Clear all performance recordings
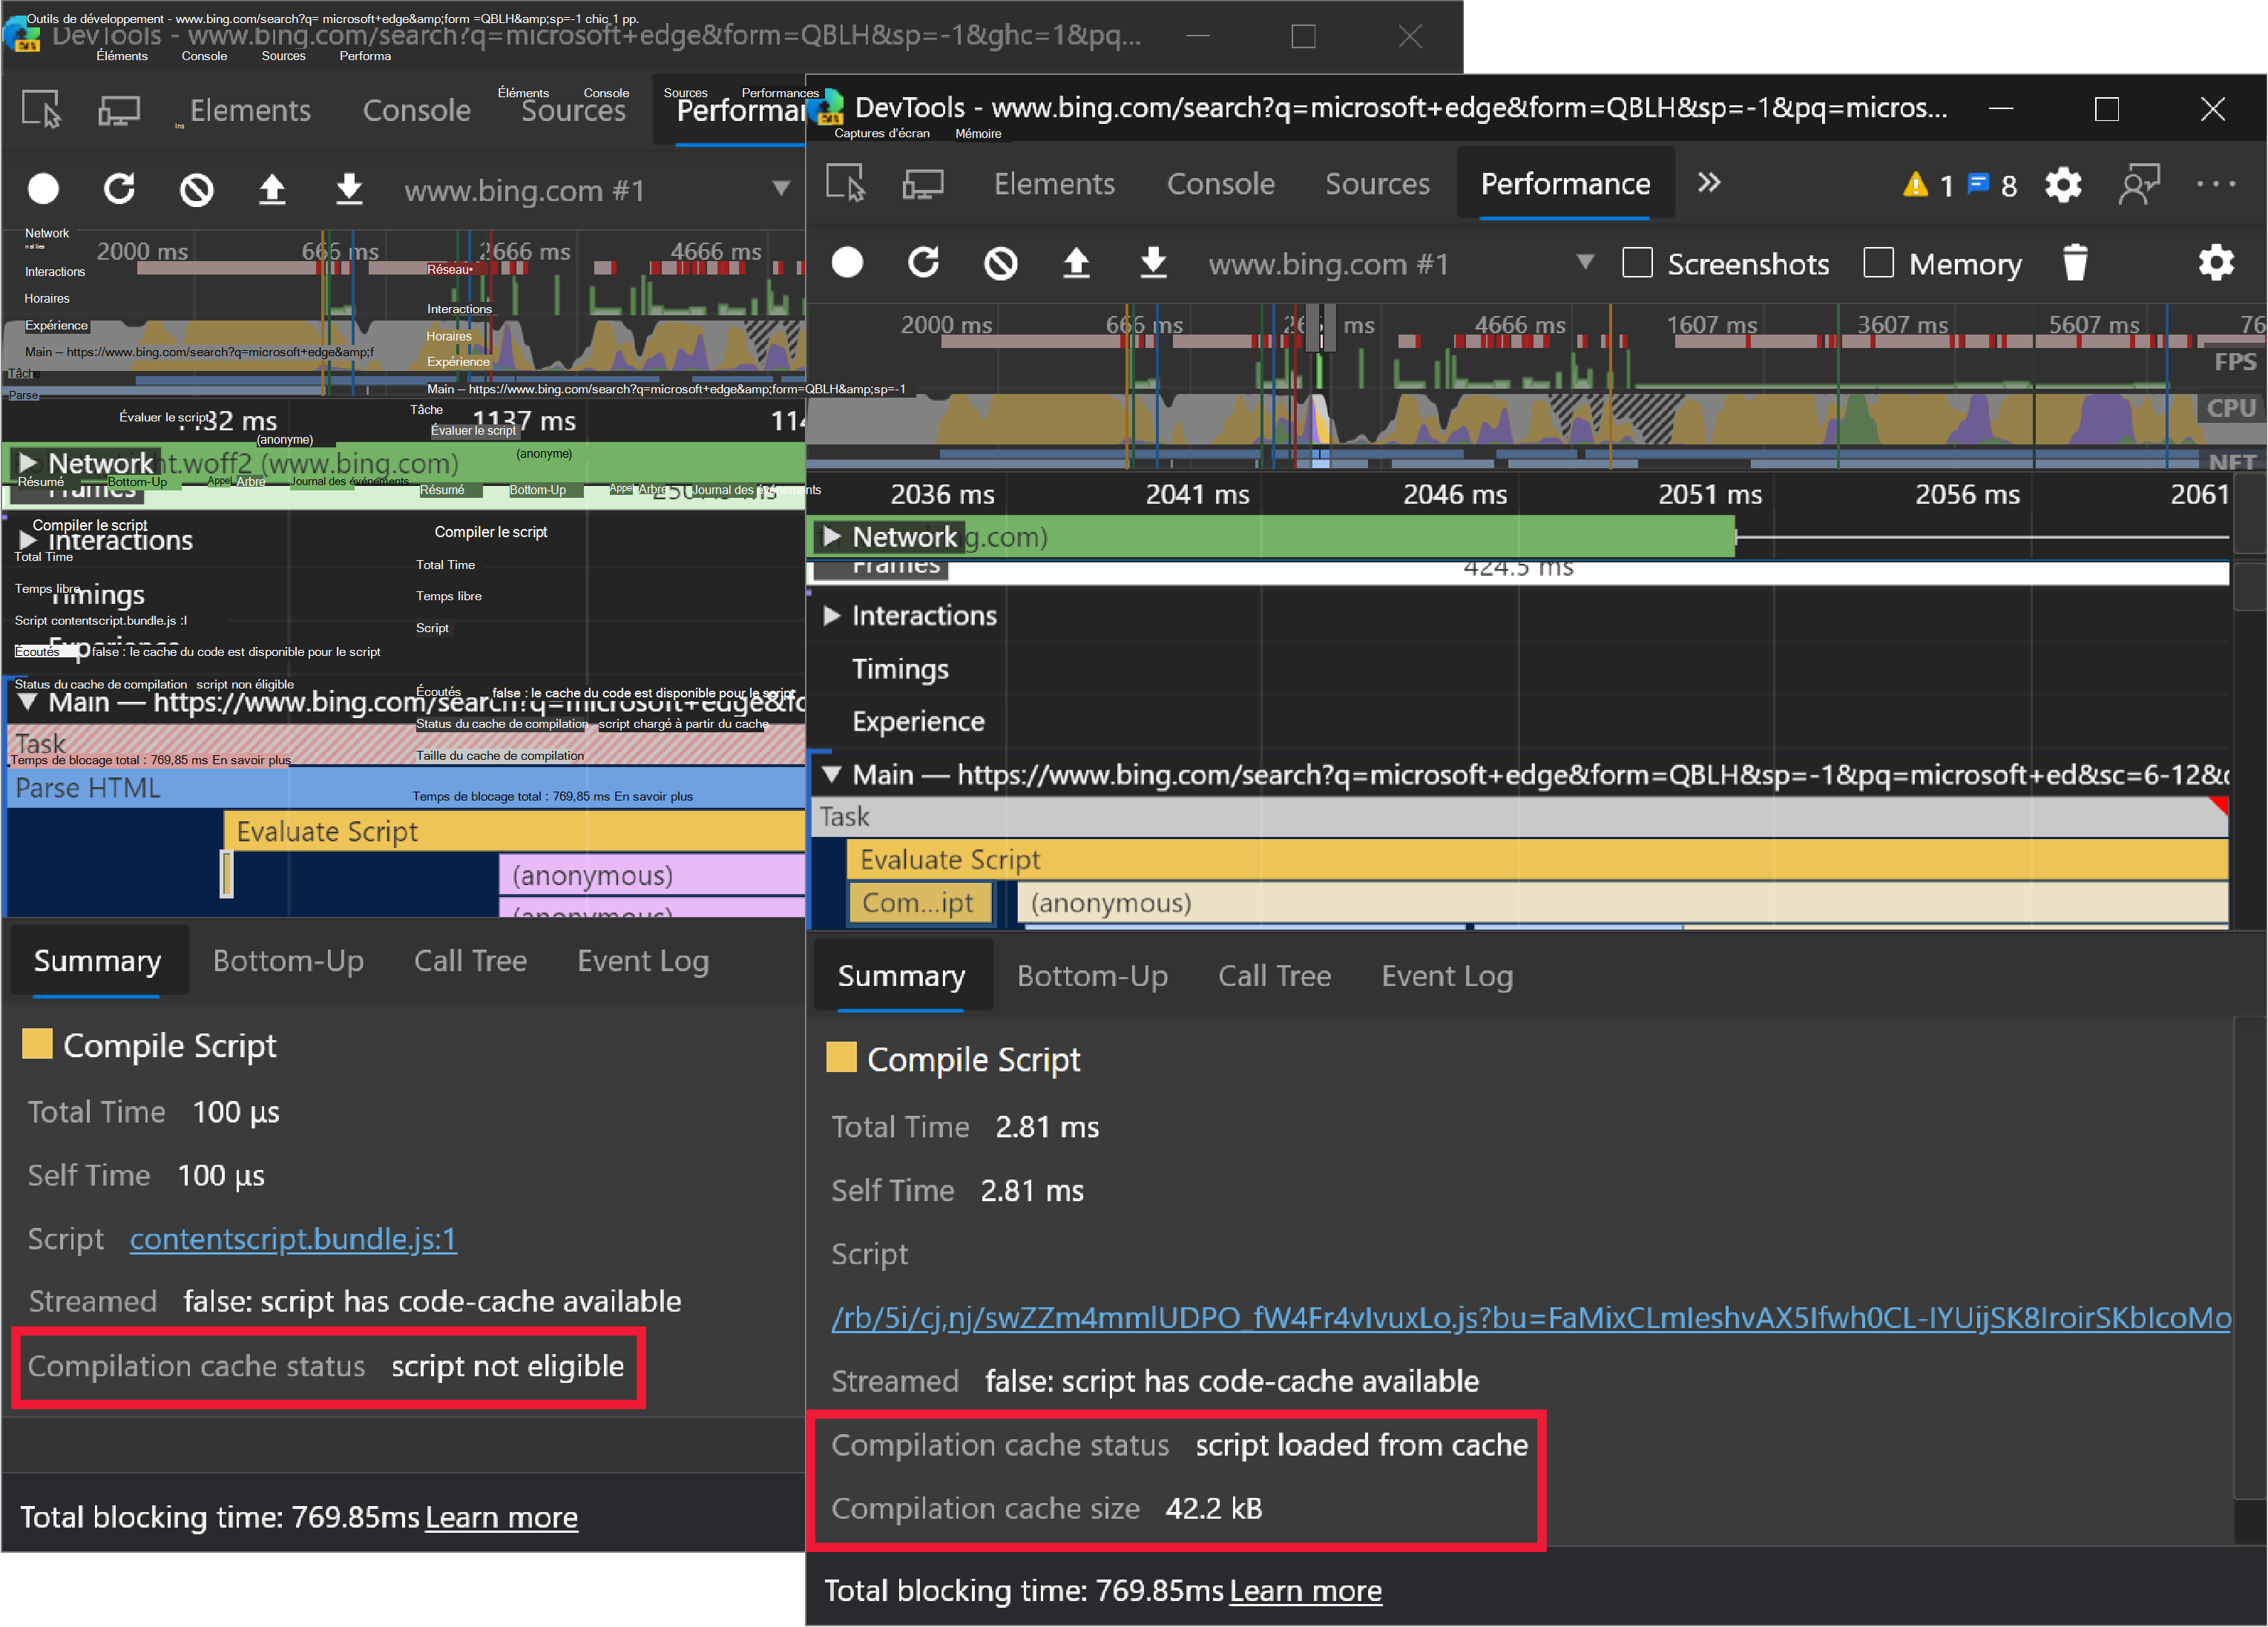Viewport: 2268px width, 1627px height. tap(1000, 263)
